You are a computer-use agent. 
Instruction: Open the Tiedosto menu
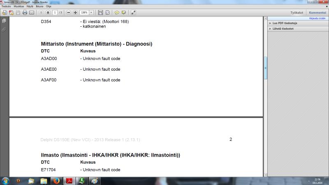point(7,7)
